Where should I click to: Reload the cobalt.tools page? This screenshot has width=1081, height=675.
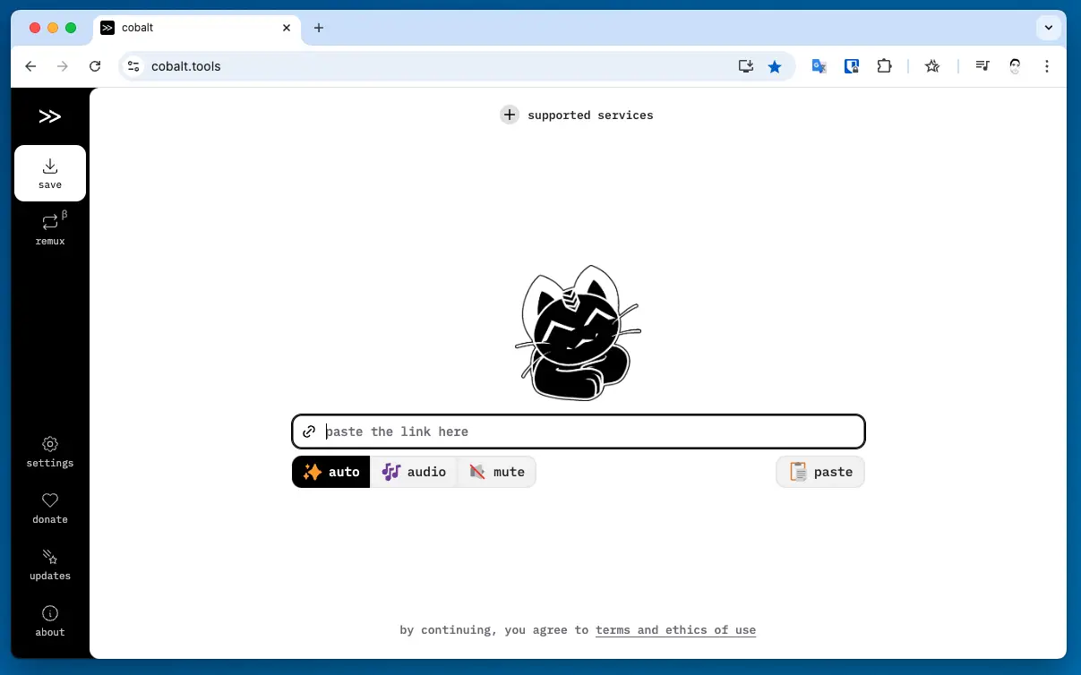(x=95, y=66)
